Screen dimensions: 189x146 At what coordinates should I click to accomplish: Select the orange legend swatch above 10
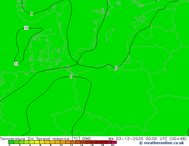[x=63, y=142]
